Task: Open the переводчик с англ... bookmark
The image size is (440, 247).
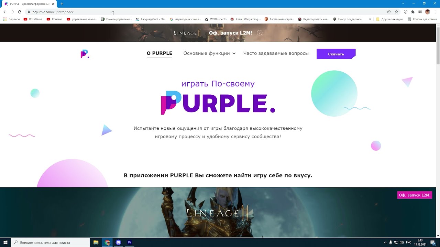Action: click(185, 19)
